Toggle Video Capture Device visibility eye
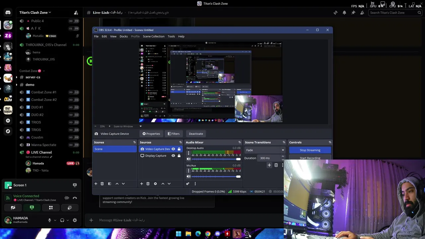425x239 pixels. pyautogui.click(x=173, y=149)
